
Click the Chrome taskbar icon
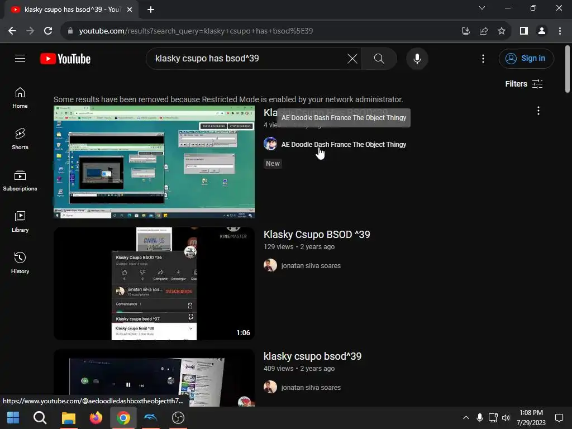123,418
